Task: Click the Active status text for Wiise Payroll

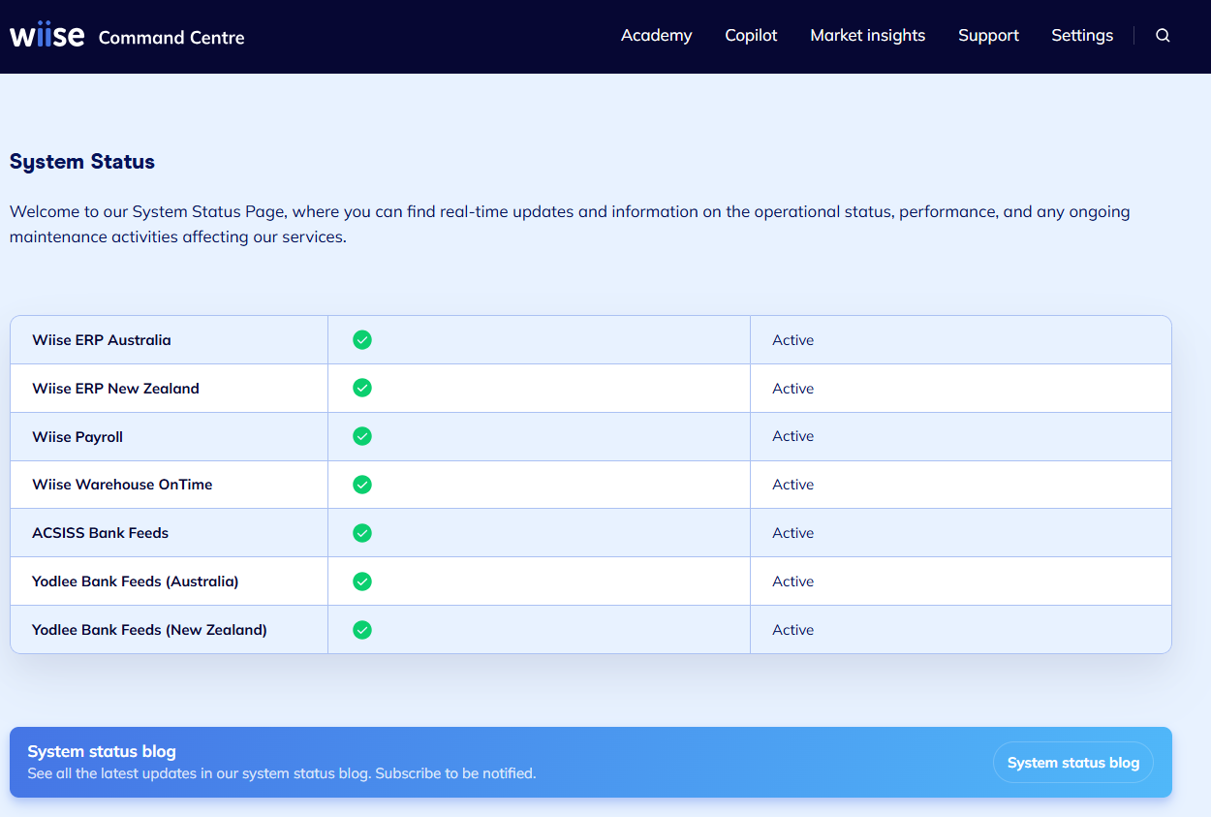Action: (792, 436)
